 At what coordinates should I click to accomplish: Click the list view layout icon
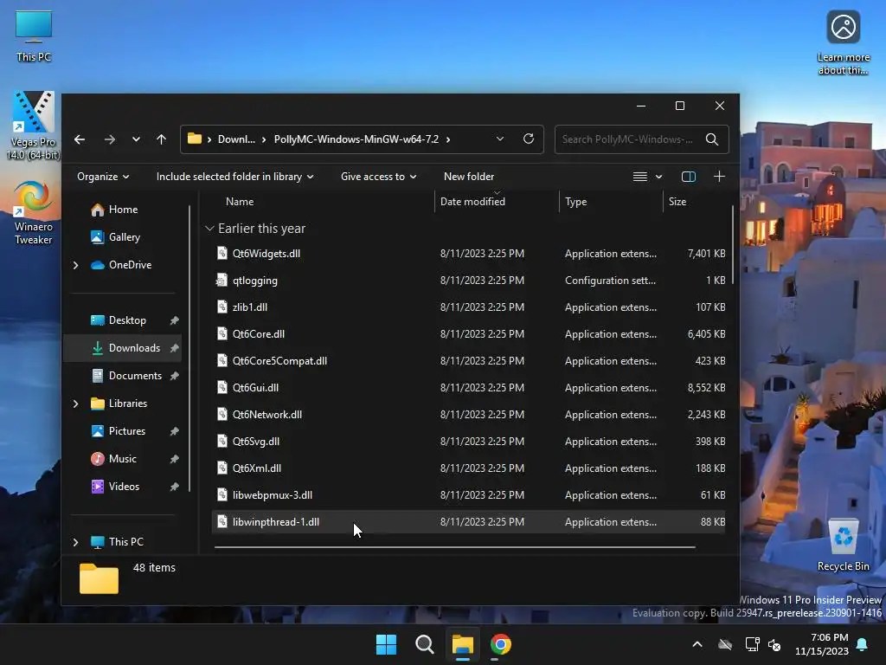point(640,177)
